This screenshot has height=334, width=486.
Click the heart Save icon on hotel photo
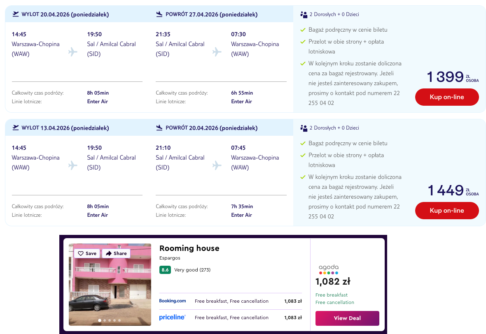(81, 253)
